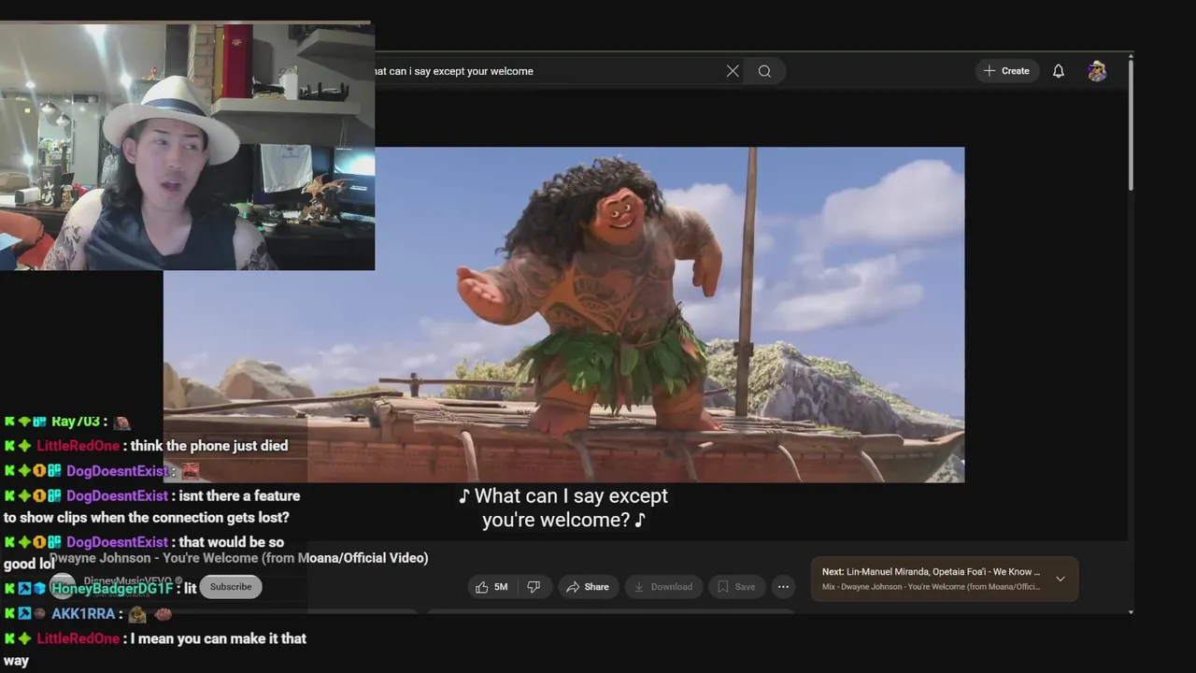Clear the YouTube search box text
The height and width of the screenshot is (673, 1196).
[733, 71]
